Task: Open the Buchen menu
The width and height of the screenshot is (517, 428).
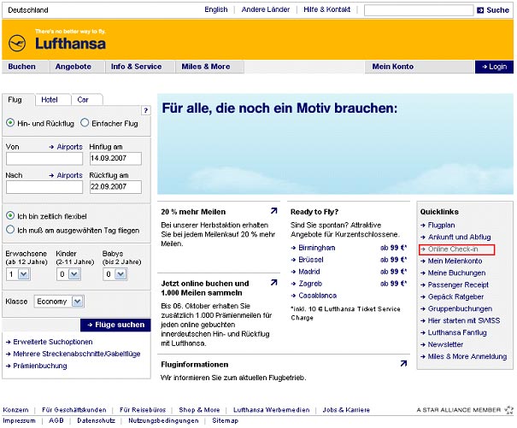Action: pyautogui.click(x=21, y=67)
